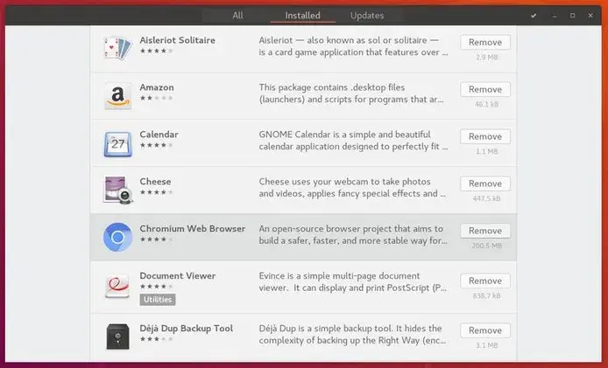Switch to the Installed tab
Screen dimensions: 608x368
(x=303, y=16)
